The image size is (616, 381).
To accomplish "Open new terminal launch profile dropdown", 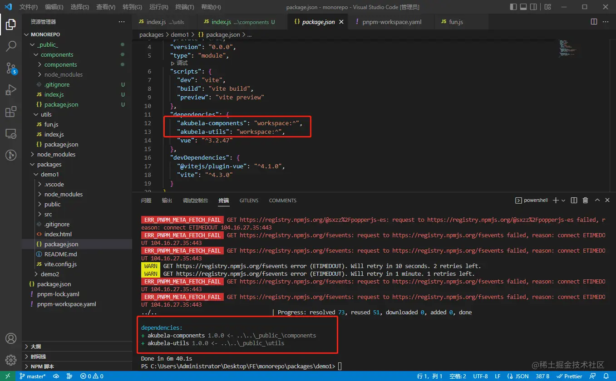I will tap(563, 200).
